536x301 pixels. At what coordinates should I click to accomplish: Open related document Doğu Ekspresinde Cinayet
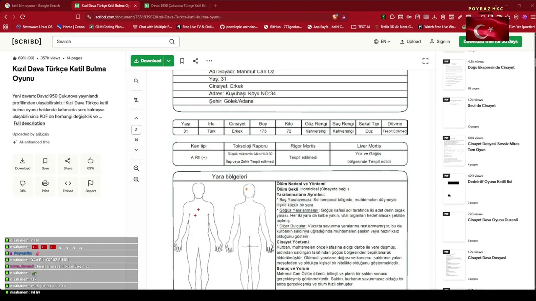click(x=491, y=67)
